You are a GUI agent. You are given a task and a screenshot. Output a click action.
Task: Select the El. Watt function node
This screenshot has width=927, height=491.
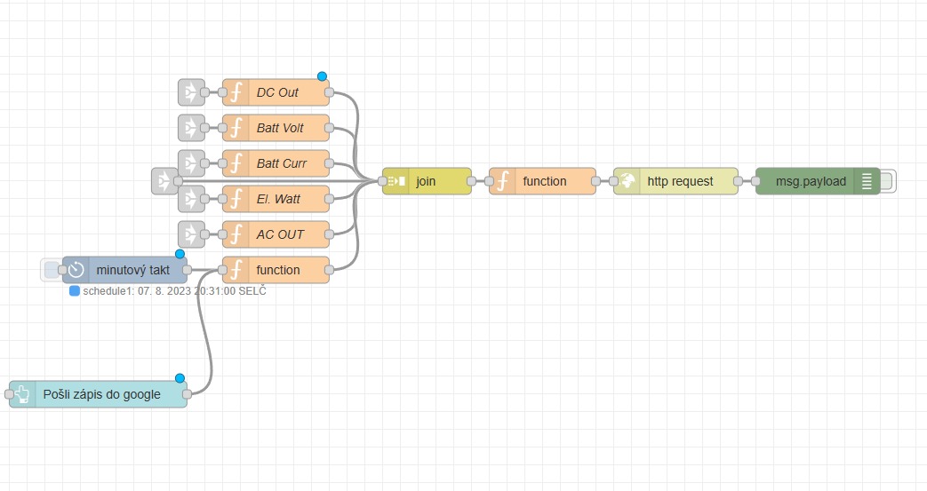(x=276, y=199)
